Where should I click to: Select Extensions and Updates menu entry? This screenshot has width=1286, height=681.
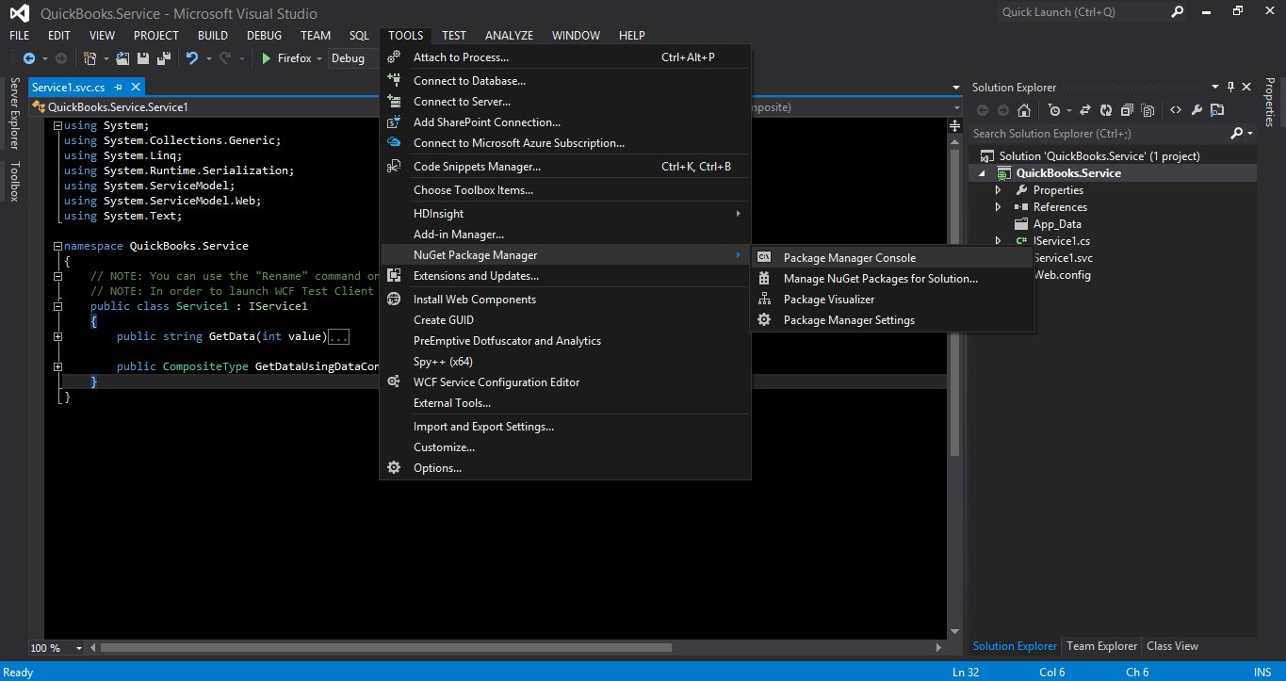coord(565,276)
